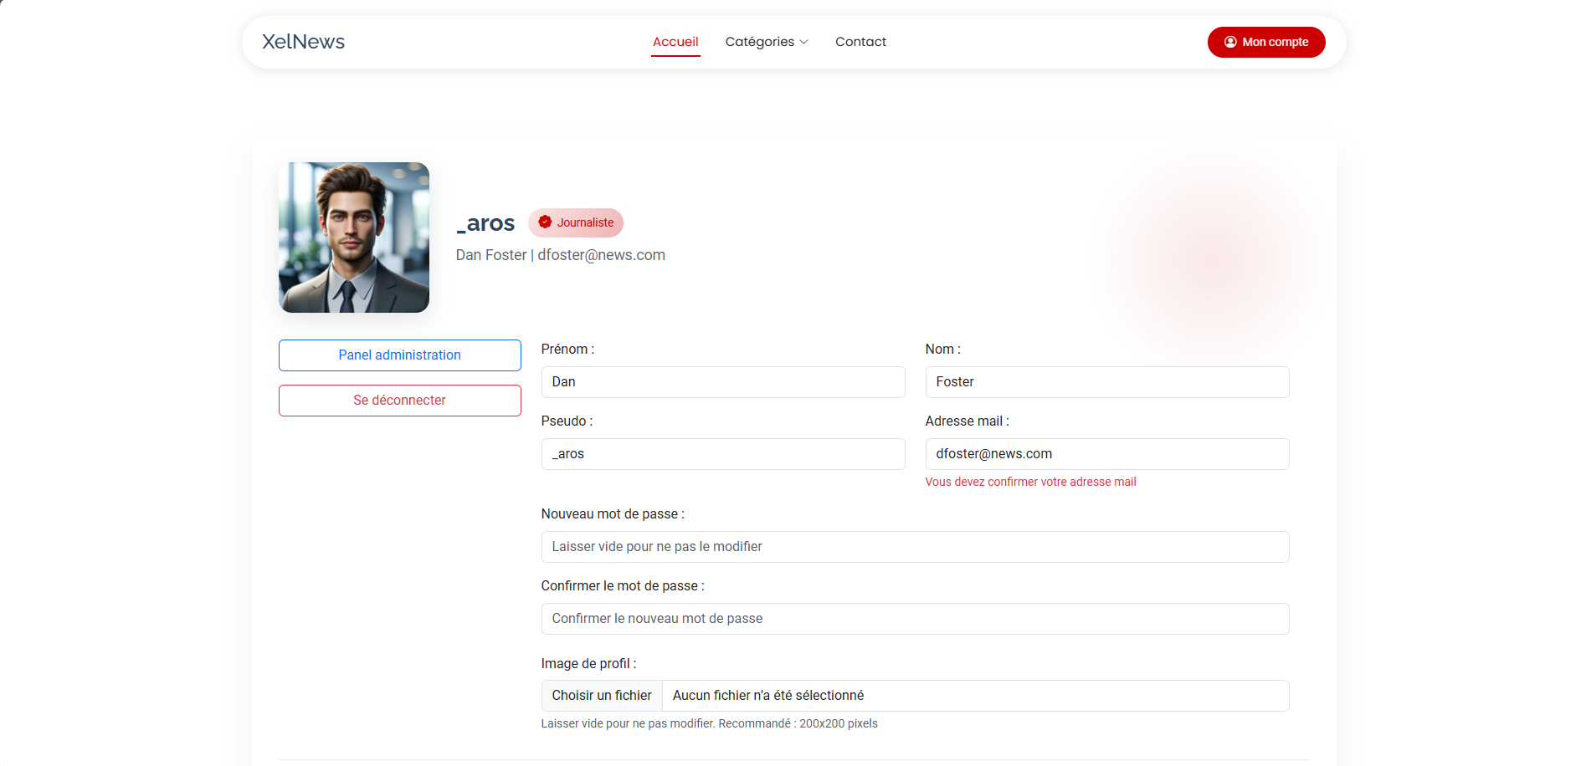Viewport: 1586px width, 766px height.
Task: Open the Contact page
Action: coord(860,42)
